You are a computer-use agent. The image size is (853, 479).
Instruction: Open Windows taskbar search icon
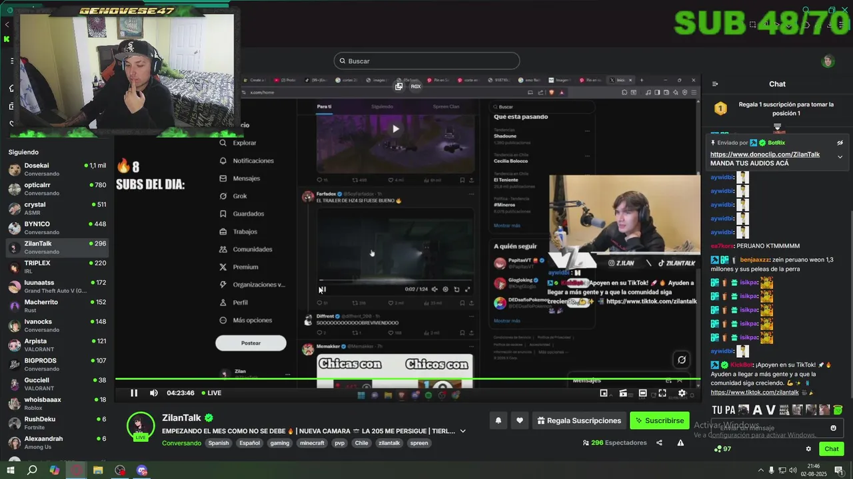click(x=32, y=470)
